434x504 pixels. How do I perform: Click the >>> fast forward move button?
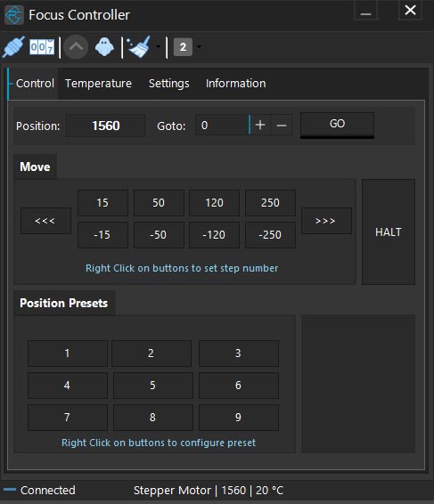(326, 221)
